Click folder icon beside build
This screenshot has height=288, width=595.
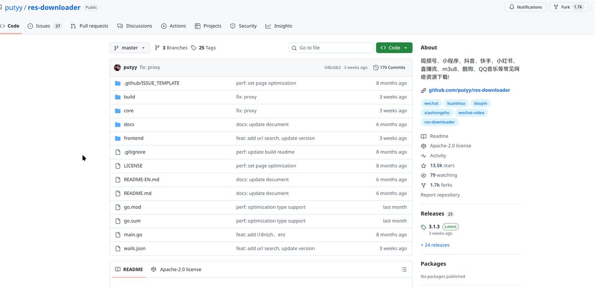tap(118, 97)
